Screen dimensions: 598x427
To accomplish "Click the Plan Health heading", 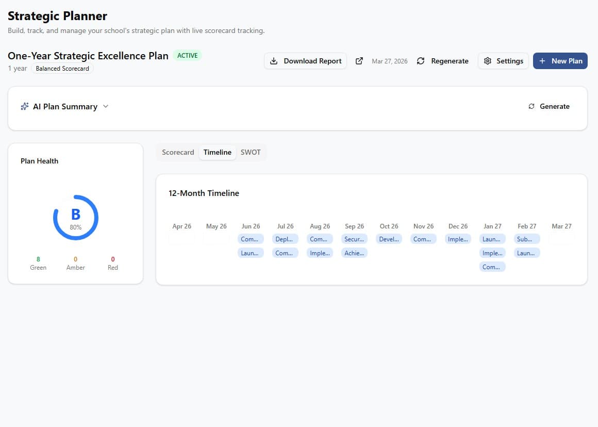I will 39,161.
